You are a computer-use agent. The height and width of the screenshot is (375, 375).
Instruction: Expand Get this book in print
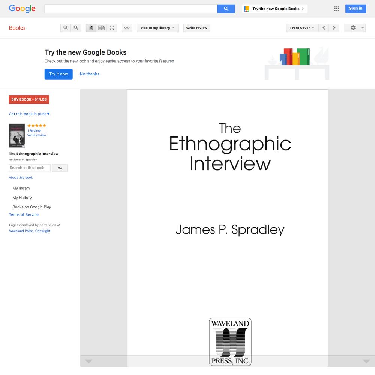[29, 114]
